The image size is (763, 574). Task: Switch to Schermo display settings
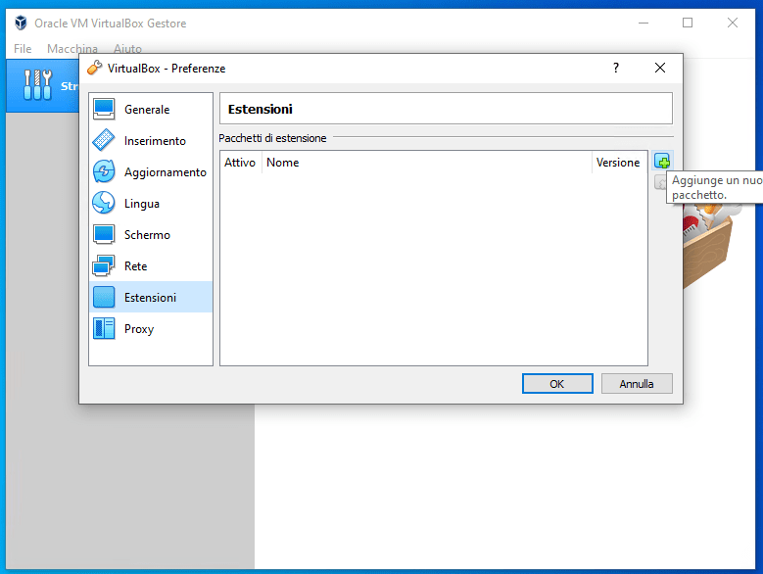147,235
